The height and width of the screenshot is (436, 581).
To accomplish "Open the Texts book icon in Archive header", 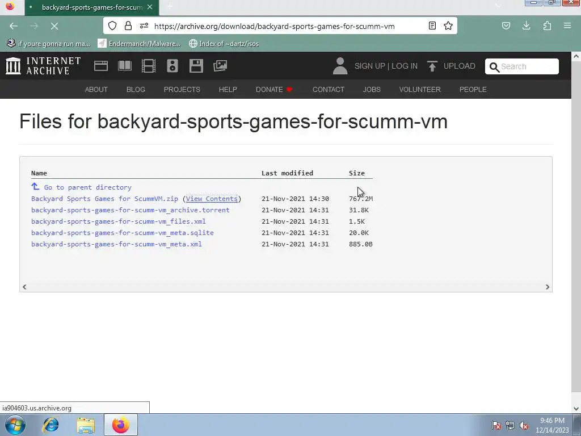I will click(x=125, y=66).
